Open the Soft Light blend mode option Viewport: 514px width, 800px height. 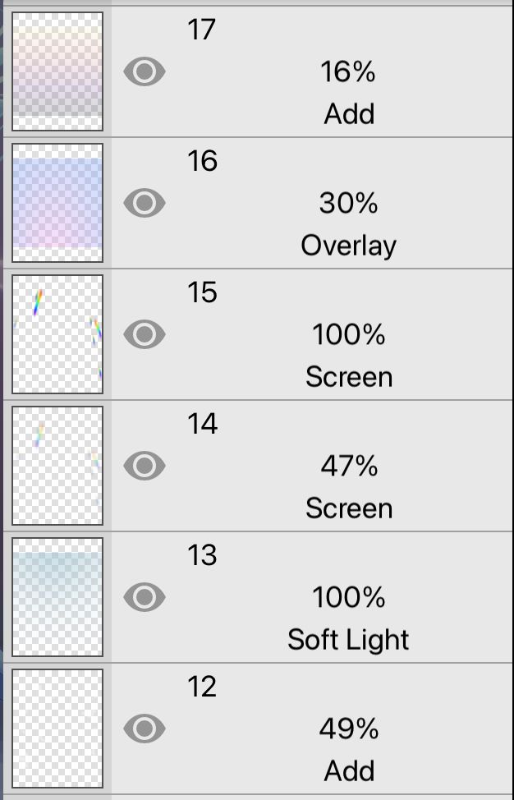(x=349, y=639)
